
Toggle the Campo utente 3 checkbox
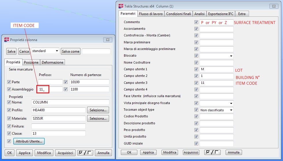pyautogui.click(x=196, y=83)
